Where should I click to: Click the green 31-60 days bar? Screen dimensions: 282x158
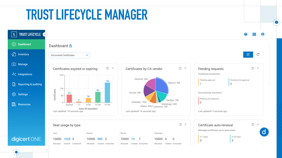tap(98, 97)
